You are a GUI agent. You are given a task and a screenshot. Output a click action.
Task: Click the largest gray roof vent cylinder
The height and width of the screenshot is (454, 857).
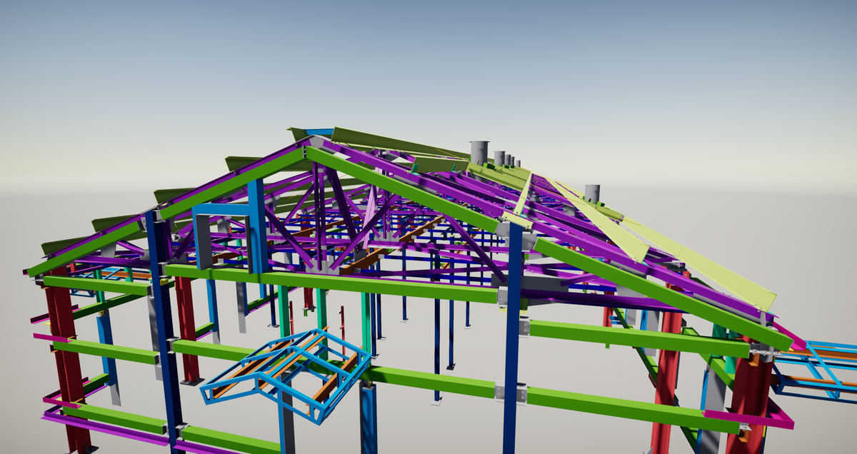[478, 153]
